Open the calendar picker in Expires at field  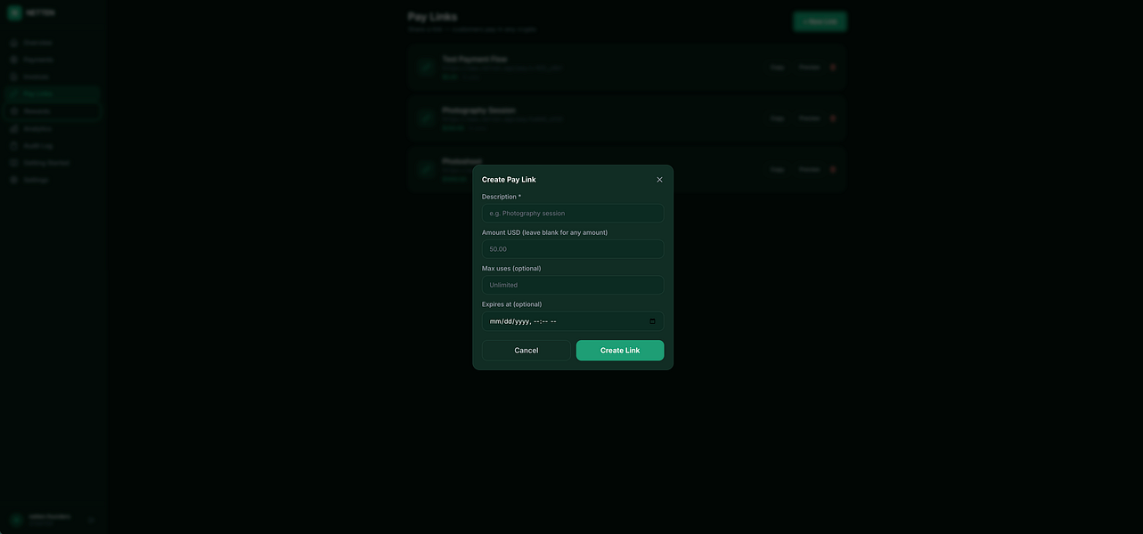(x=652, y=321)
